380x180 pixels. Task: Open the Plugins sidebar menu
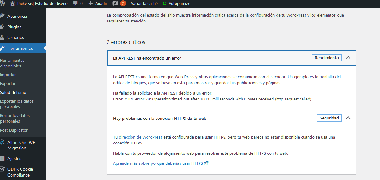tap(14, 27)
